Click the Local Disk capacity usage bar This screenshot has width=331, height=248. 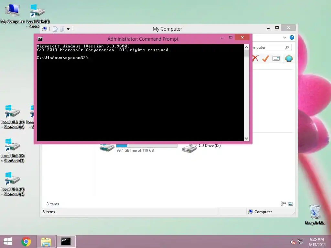coord(147,146)
